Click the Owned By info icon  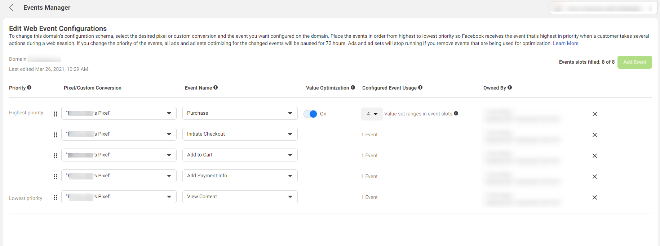pos(510,87)
